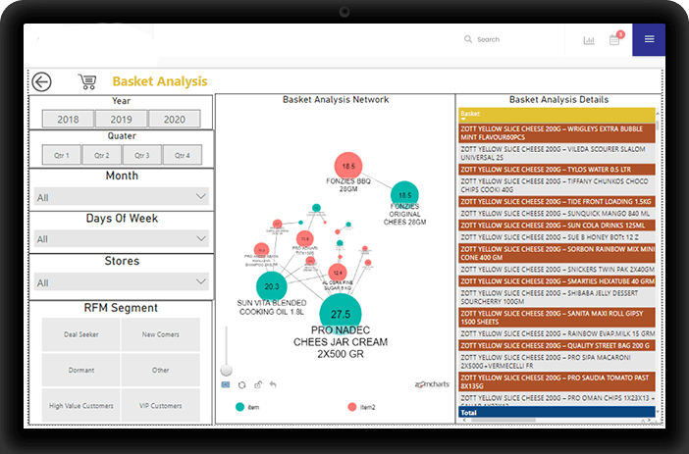
Task: Select Dormant RFM segment
Action: tap(81, 370)
